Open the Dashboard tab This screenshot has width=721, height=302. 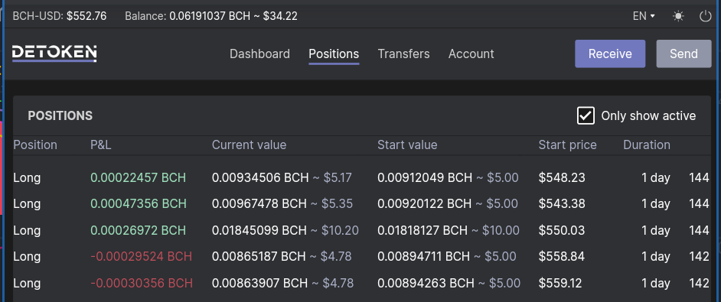click(x=259, y=54)
